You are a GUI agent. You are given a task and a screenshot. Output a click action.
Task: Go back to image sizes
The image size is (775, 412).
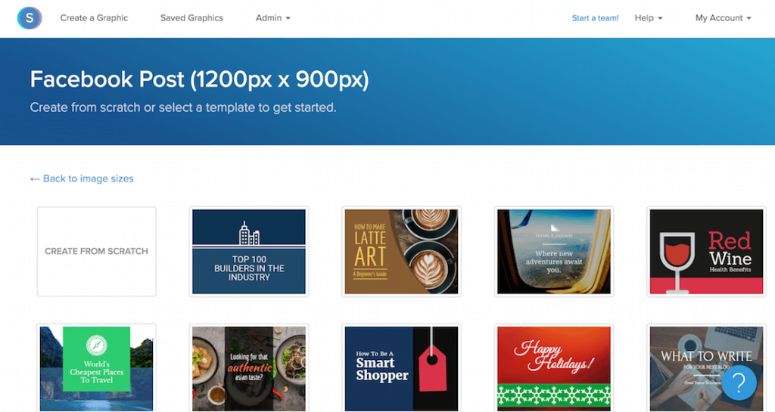(82, 178)
